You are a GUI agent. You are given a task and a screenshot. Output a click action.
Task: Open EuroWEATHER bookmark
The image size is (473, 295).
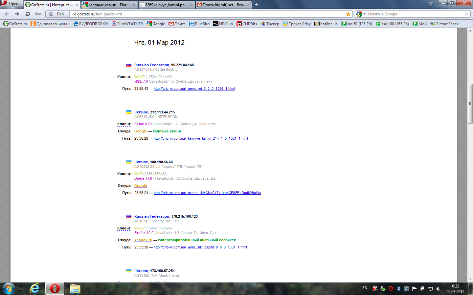pos(127,24)
